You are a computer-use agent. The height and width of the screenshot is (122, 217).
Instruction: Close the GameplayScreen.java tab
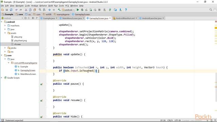click(110, 18)
